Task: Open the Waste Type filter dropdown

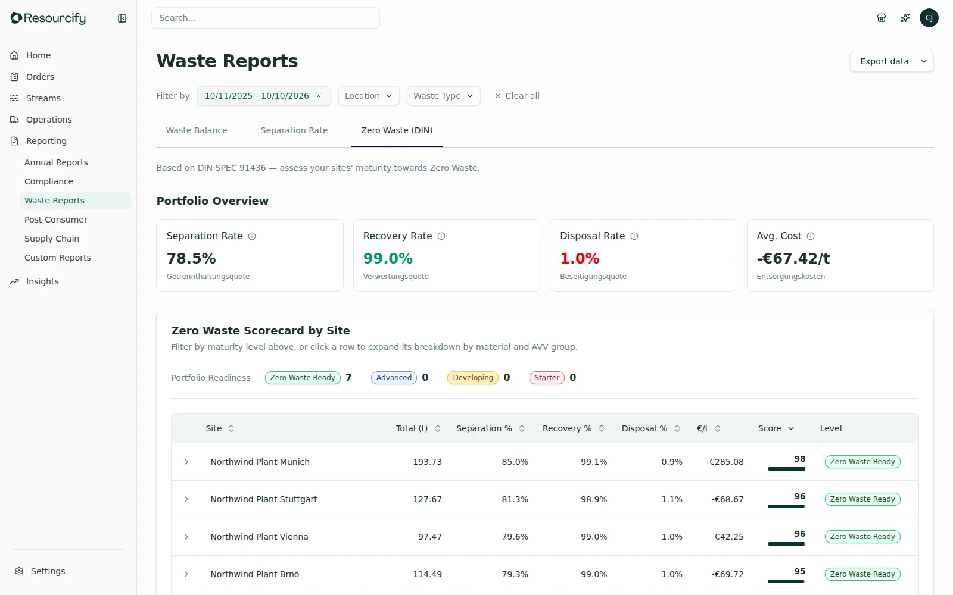Action: [x=444, y=96]
